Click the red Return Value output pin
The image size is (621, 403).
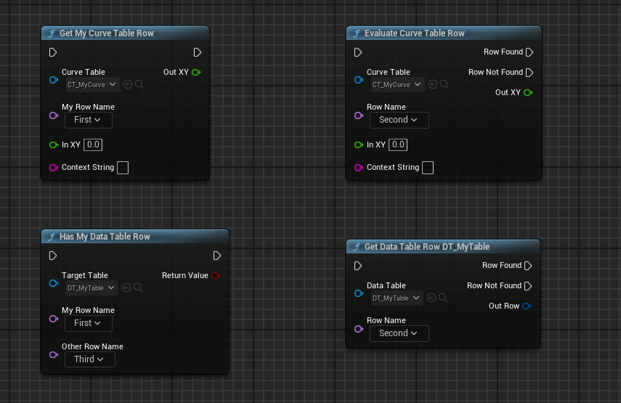(x=215, y=276)
